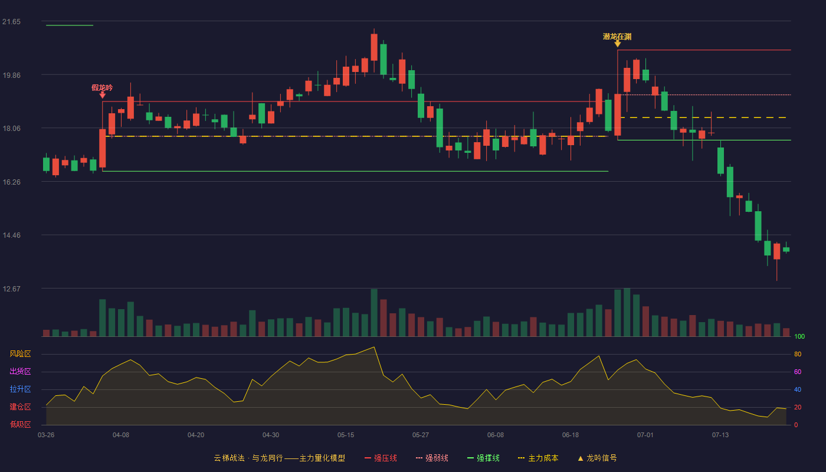Screen dimensions: 826x472
Task: Click the 潜龙在渊 label text
Action: (x=617, y=36)
